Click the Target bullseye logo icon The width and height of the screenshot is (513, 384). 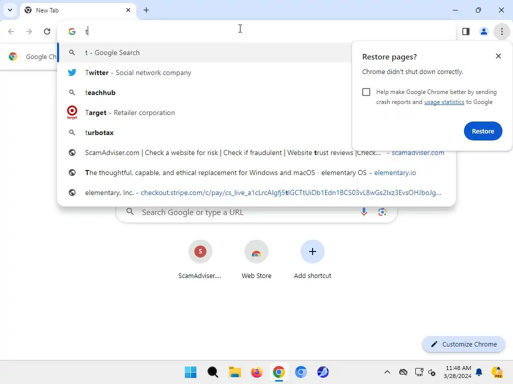72,112
